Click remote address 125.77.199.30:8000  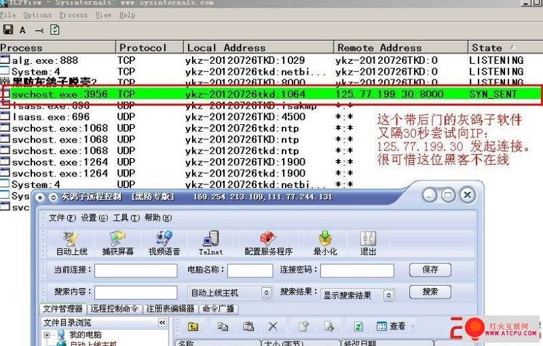[x=389, y=94]
